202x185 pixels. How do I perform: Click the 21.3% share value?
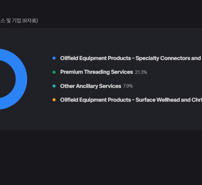141,72
